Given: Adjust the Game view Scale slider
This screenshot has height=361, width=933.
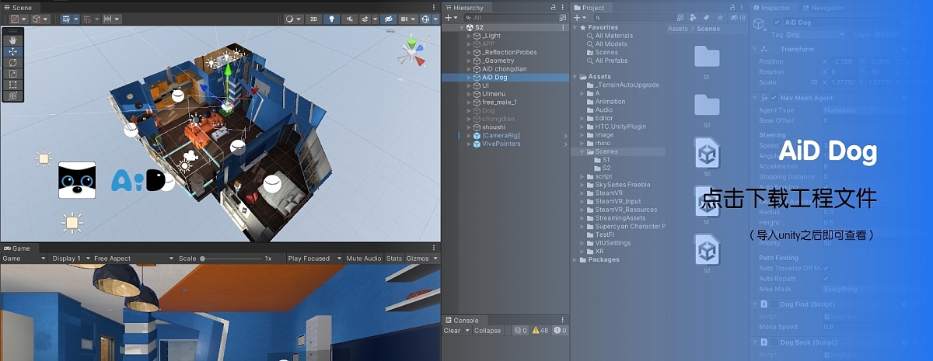Looking at the screenshot, I should pyautogui.click(x=204, y=259).
